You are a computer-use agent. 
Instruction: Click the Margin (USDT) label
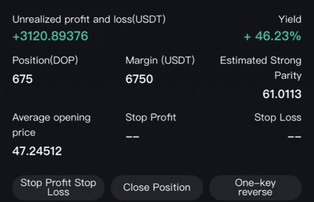coord(160,60)
